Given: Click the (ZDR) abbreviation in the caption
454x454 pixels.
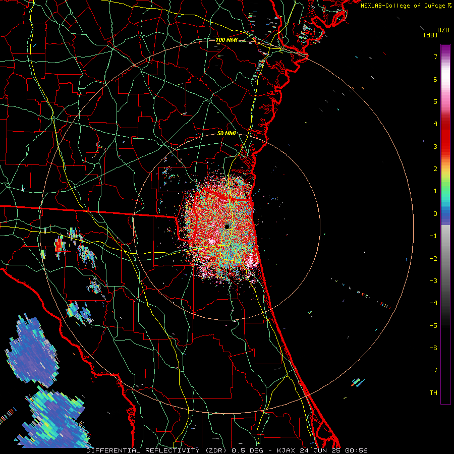Looking at the screenshot, I should 217,450.
